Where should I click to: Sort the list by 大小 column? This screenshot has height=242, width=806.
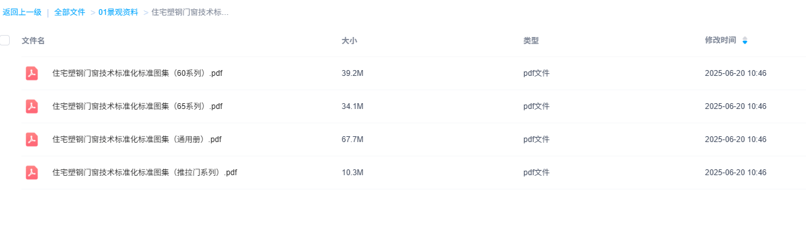tap(349, 41)
